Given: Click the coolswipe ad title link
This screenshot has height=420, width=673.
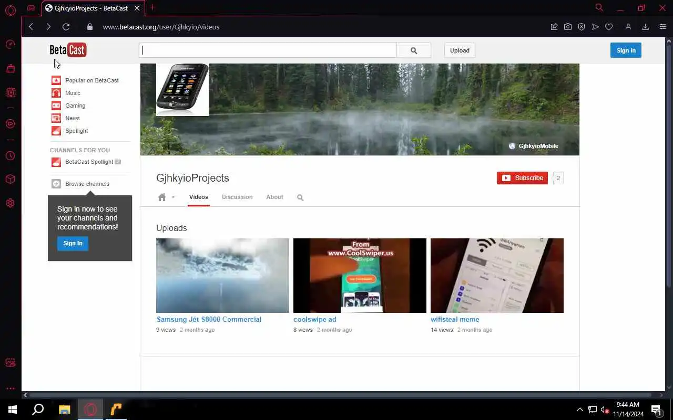Looking at the screenshot, I should click(314, 319).
